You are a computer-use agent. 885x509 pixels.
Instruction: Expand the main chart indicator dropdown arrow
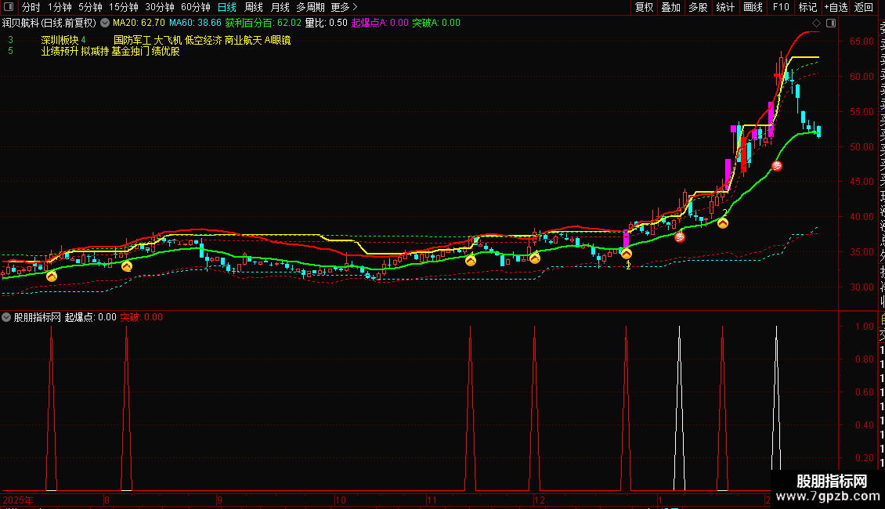pyautogui.click(x=105, y=23)
